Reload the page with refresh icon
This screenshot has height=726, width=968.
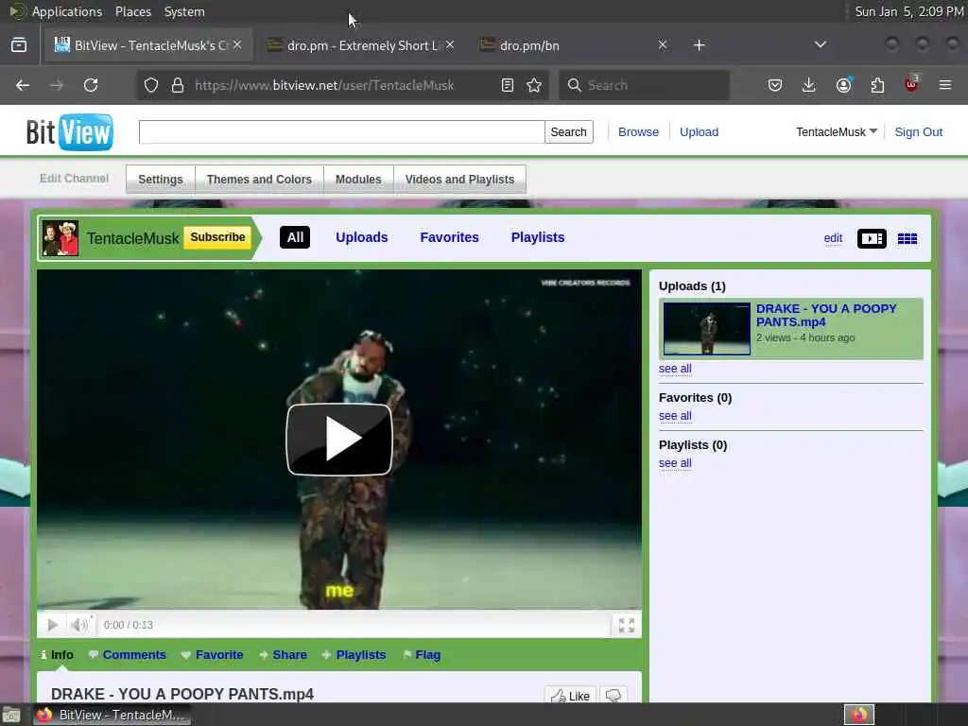point(91,85)
